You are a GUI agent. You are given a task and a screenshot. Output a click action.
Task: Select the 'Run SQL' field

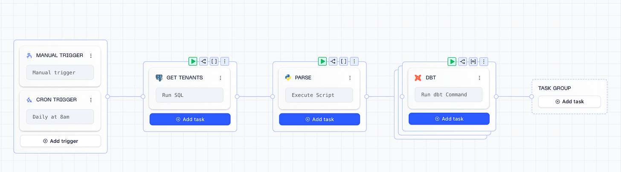(189, 95)
